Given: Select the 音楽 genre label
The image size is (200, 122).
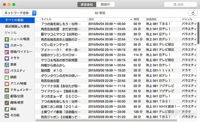Looking at the screenshot, I should point(13,65).
